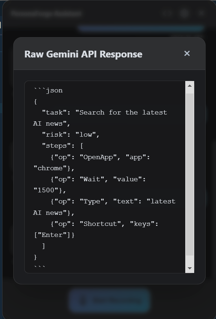Click the "1500"} value line

click(50, 190)
